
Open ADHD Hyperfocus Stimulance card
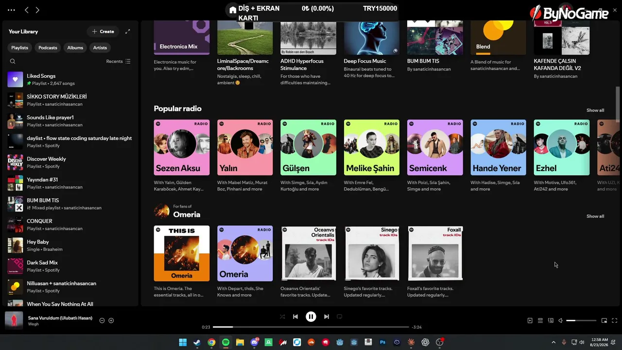click(308, 52)
